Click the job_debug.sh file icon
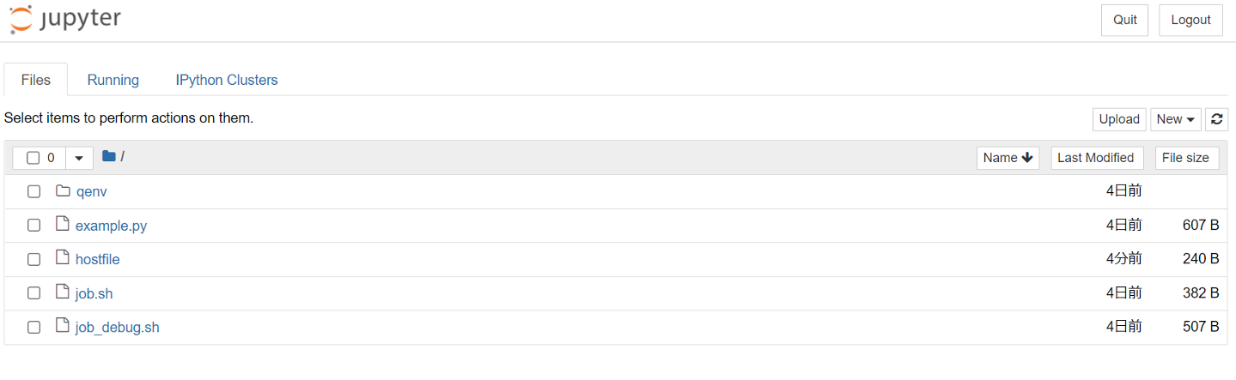Viewport: 1236px width, 380px height. click(62, 326)
